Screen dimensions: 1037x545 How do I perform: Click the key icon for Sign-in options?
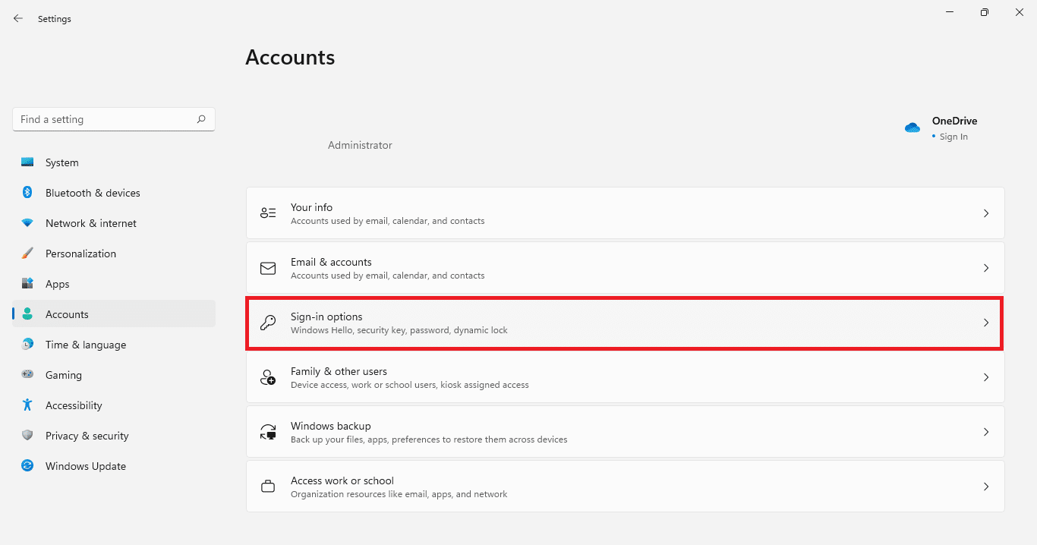coord(268,323)
